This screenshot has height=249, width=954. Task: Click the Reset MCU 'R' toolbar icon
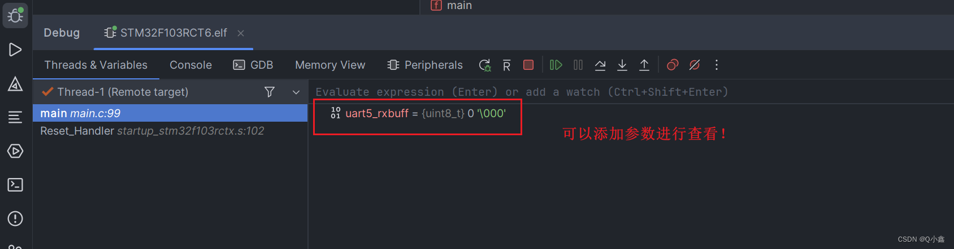[506, 65]
